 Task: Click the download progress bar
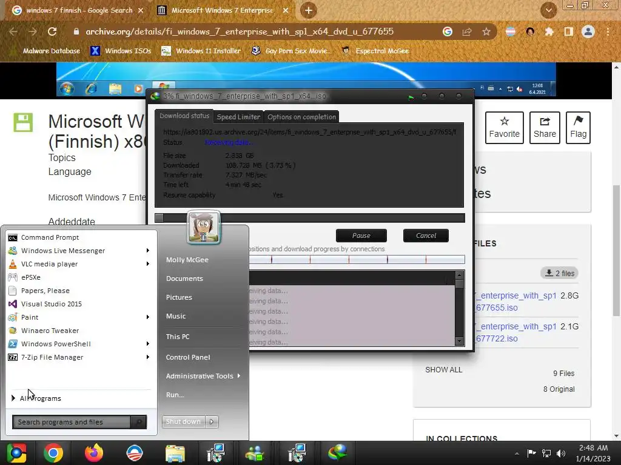[x=310, y=218]
